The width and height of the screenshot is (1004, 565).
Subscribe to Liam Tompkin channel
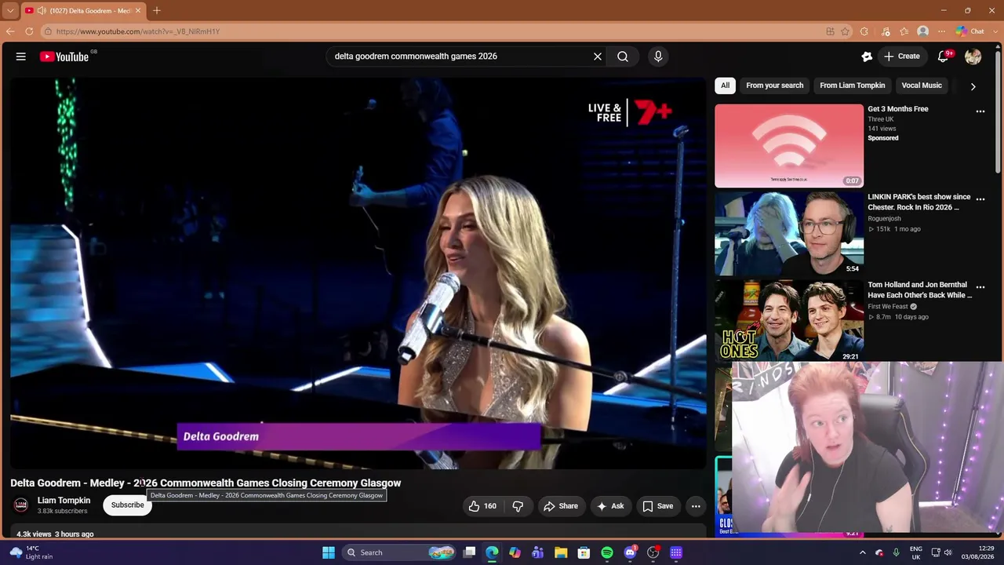click(127, 505)
